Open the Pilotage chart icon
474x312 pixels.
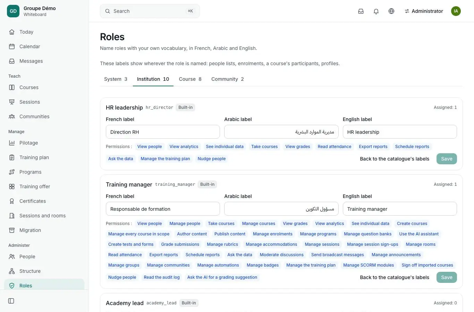[12, 143]
